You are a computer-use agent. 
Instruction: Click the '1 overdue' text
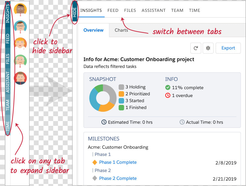182,95
